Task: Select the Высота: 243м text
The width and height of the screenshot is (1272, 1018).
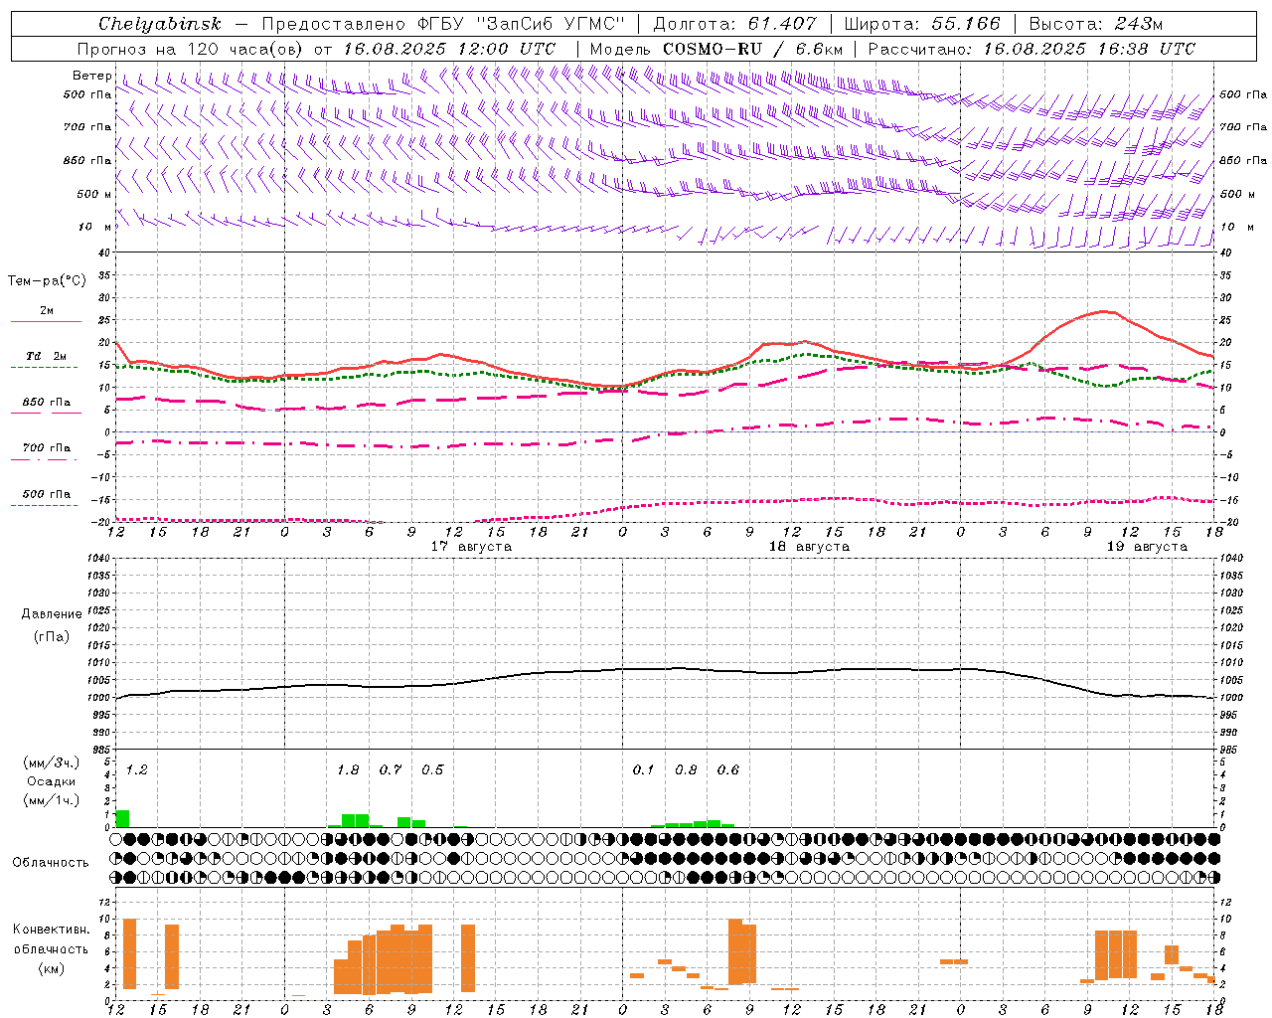Action: pyautogui.click(x=1095, y=24)
